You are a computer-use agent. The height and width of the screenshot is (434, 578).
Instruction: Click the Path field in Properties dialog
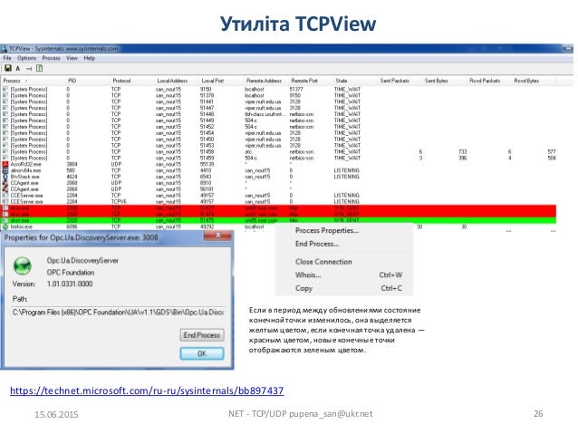coord(117,312)
